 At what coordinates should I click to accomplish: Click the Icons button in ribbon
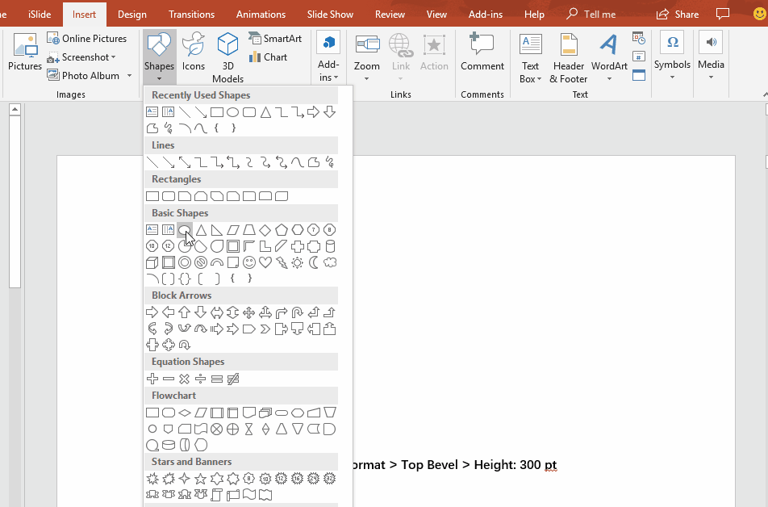tap(194, 53)
